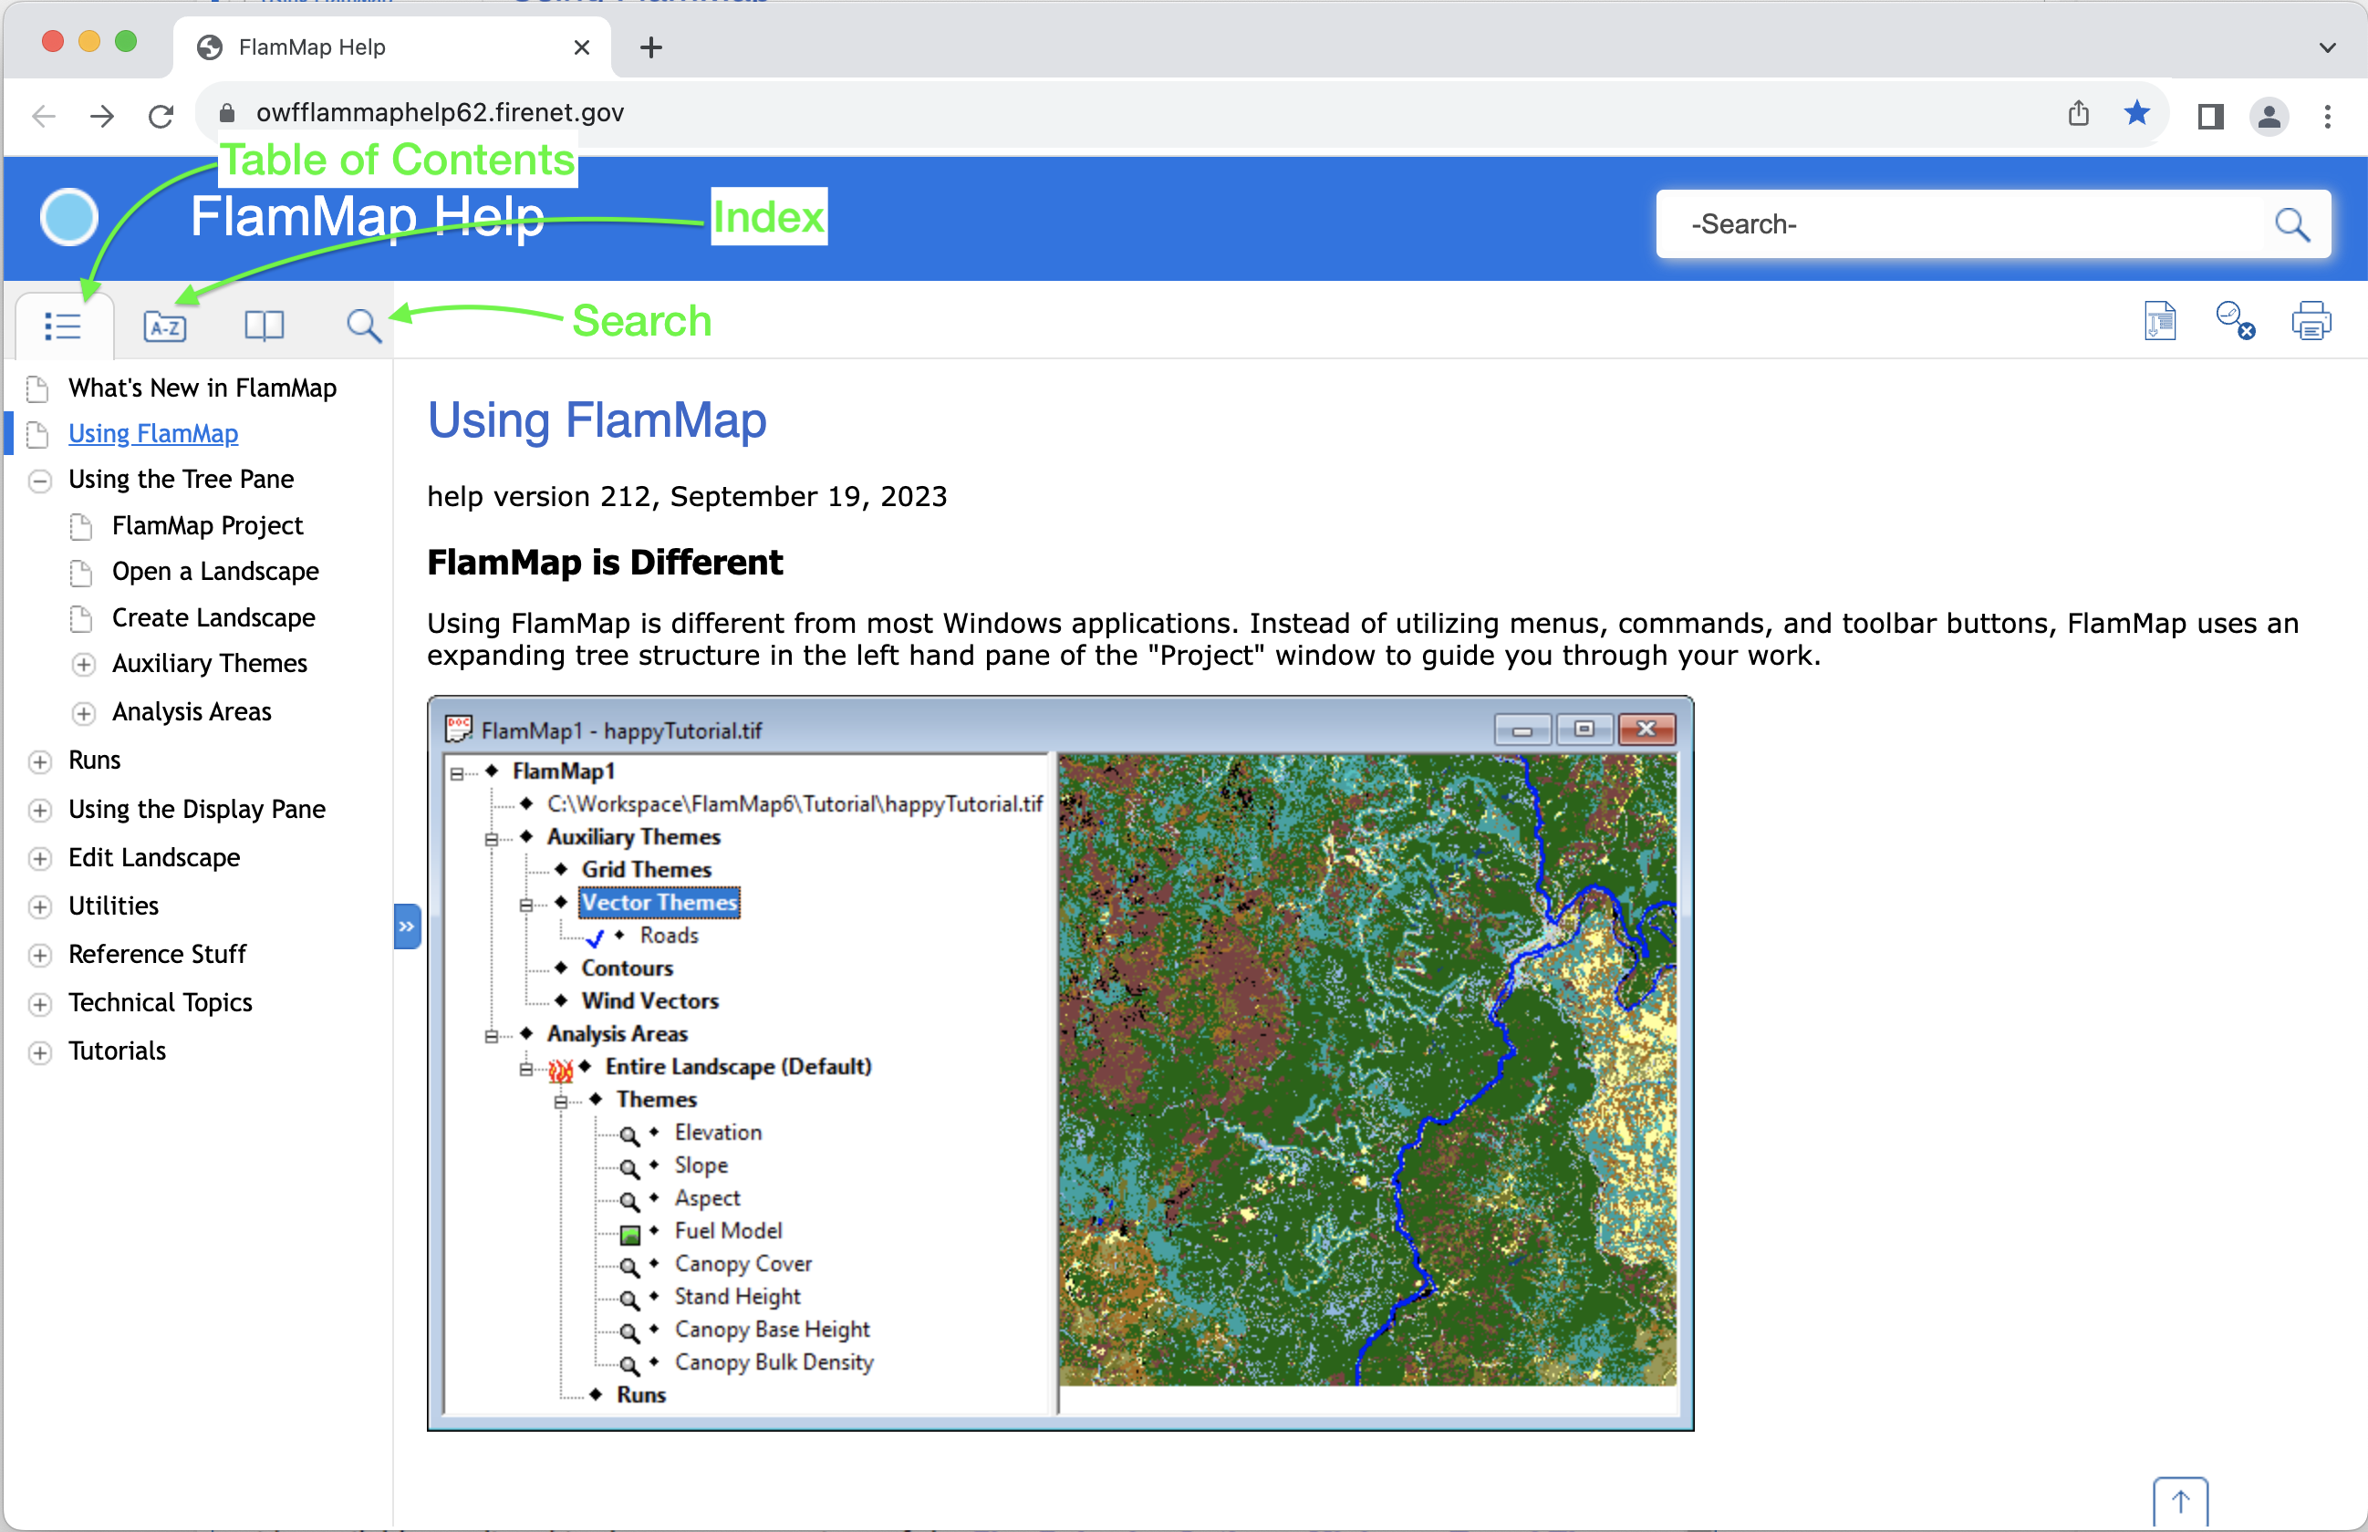
Task: Click the expand-all topics document icon
Action: (x=2160, y=321)
